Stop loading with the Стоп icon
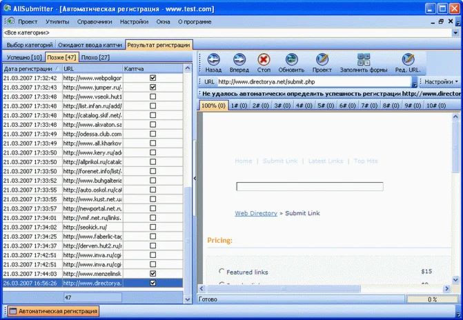This screenshot has width=463, height=320. click(264, 59)
